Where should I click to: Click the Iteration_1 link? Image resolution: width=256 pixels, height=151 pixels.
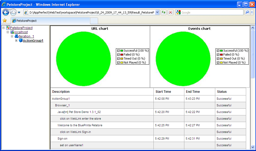click(26, 36)
